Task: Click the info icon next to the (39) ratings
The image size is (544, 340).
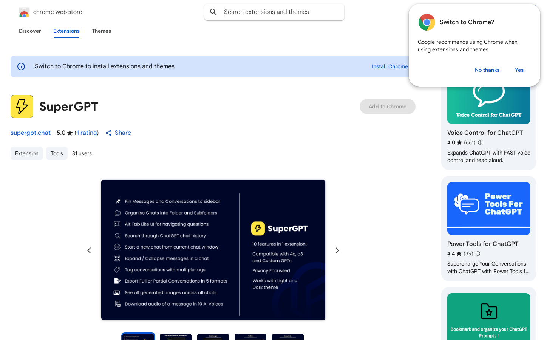Action: click(478, 253)
